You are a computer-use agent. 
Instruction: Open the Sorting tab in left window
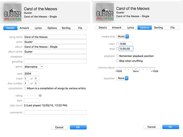pos(66,28)
